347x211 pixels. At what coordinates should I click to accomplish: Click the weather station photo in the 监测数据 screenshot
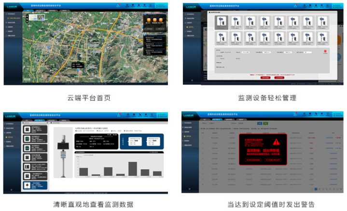pos(63,153)
